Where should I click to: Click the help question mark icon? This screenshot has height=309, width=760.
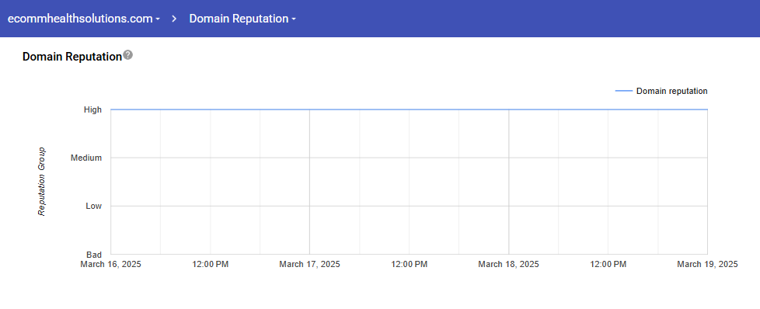click(x=127, y=54)
